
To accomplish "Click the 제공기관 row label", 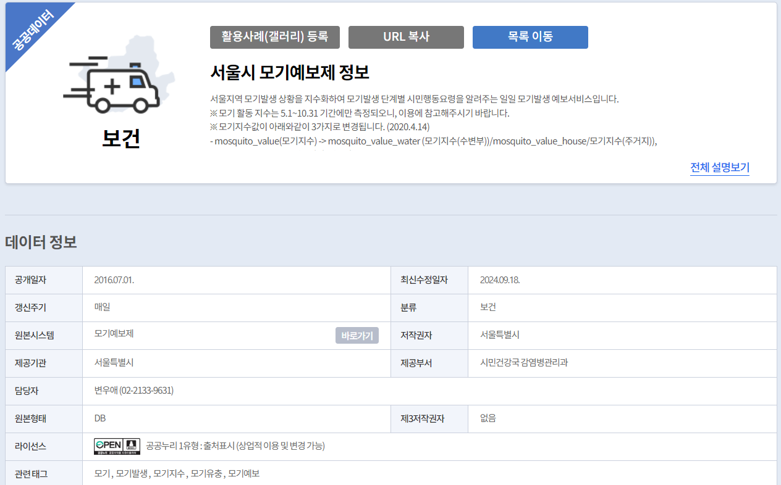I will [31, 363].
